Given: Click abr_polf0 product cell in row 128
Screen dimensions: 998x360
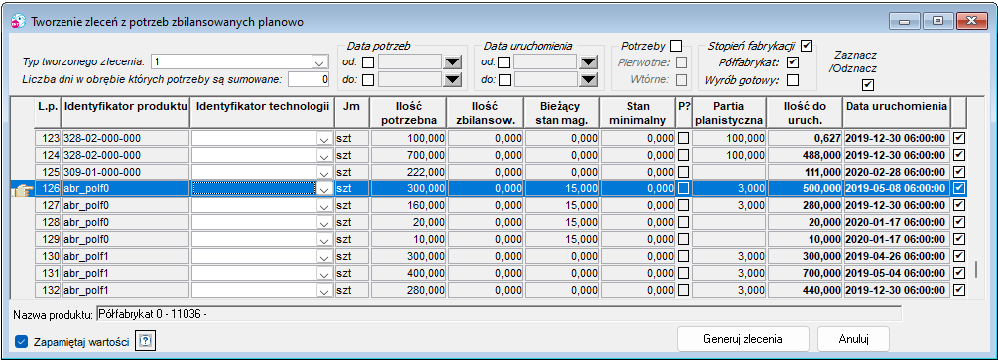Looking at the screenshot, I should point(125,222).
